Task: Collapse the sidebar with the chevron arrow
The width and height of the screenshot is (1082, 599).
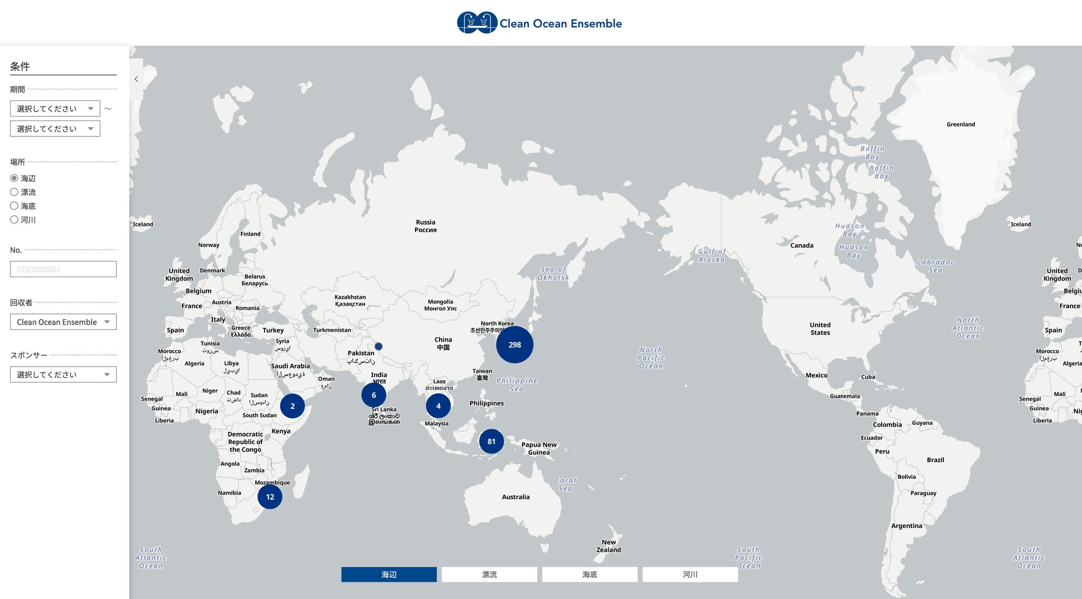Action: [x=136, y=79]
